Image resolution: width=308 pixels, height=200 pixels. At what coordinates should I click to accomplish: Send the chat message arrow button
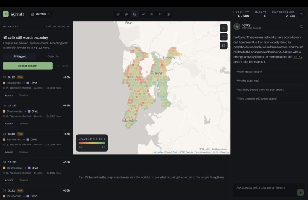[x=300, y=192]
